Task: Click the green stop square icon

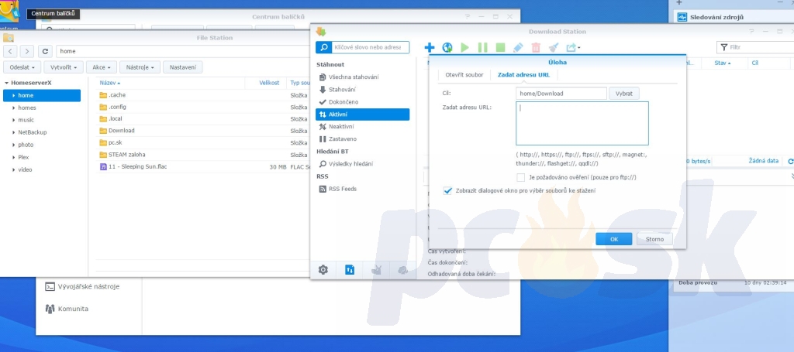Action: coord(500,47)
